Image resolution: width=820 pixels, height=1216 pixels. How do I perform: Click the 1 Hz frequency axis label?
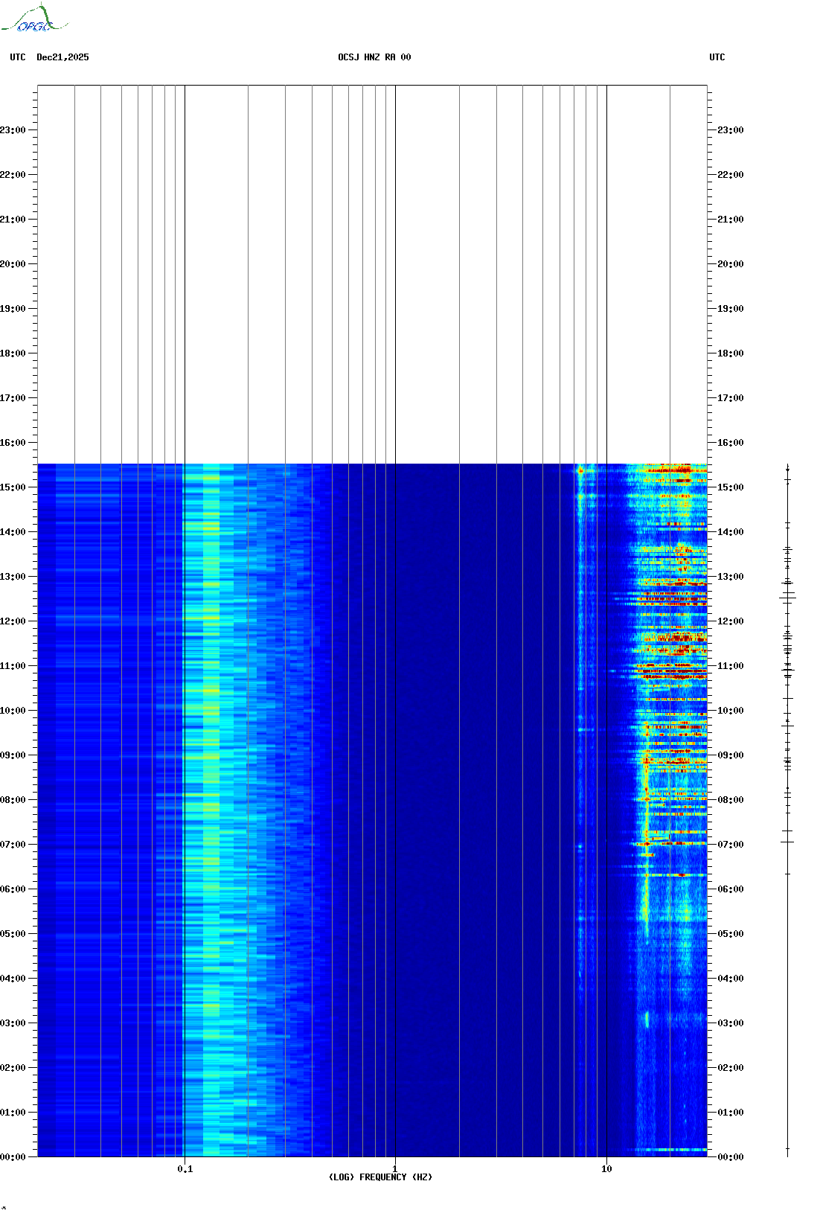click(x=395, y=1169)
